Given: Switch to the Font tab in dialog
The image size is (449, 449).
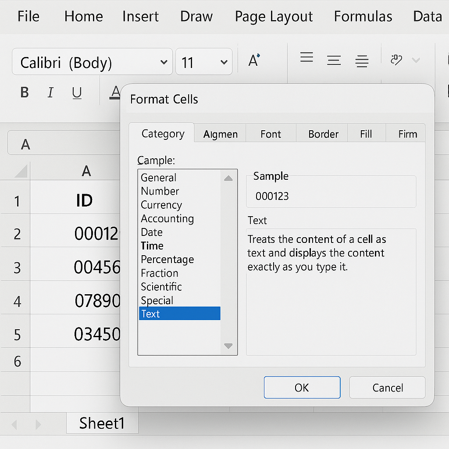Looking at the screenshot, I should tap(271, 134).
